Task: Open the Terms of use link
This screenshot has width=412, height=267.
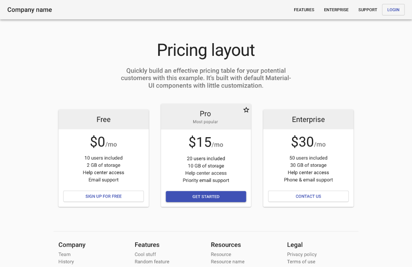Action: (301, 262)
